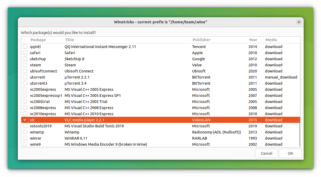Tick the vc2005trial checkbox
The width and height of the screenshot is (321, 177).
pos(25,102)
